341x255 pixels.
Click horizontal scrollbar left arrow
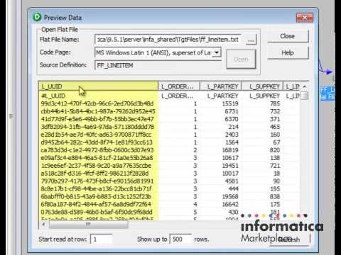coord(44,224)
